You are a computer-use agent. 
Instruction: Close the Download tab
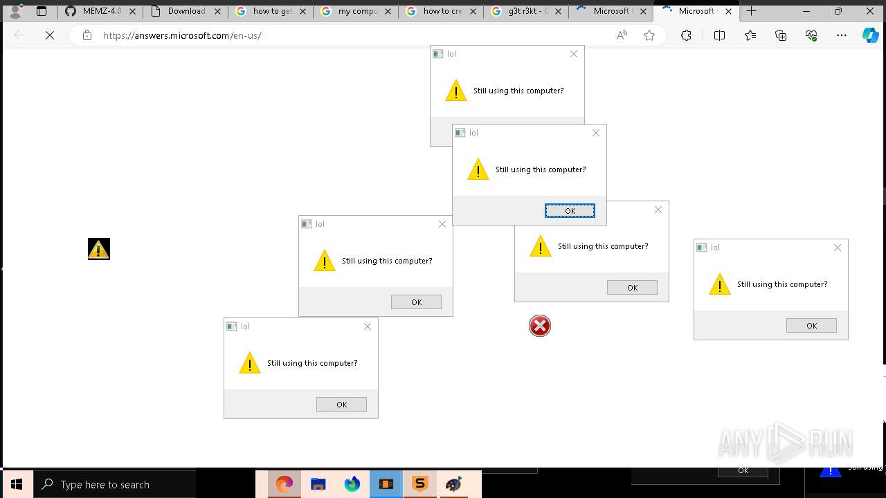(217, 11)
